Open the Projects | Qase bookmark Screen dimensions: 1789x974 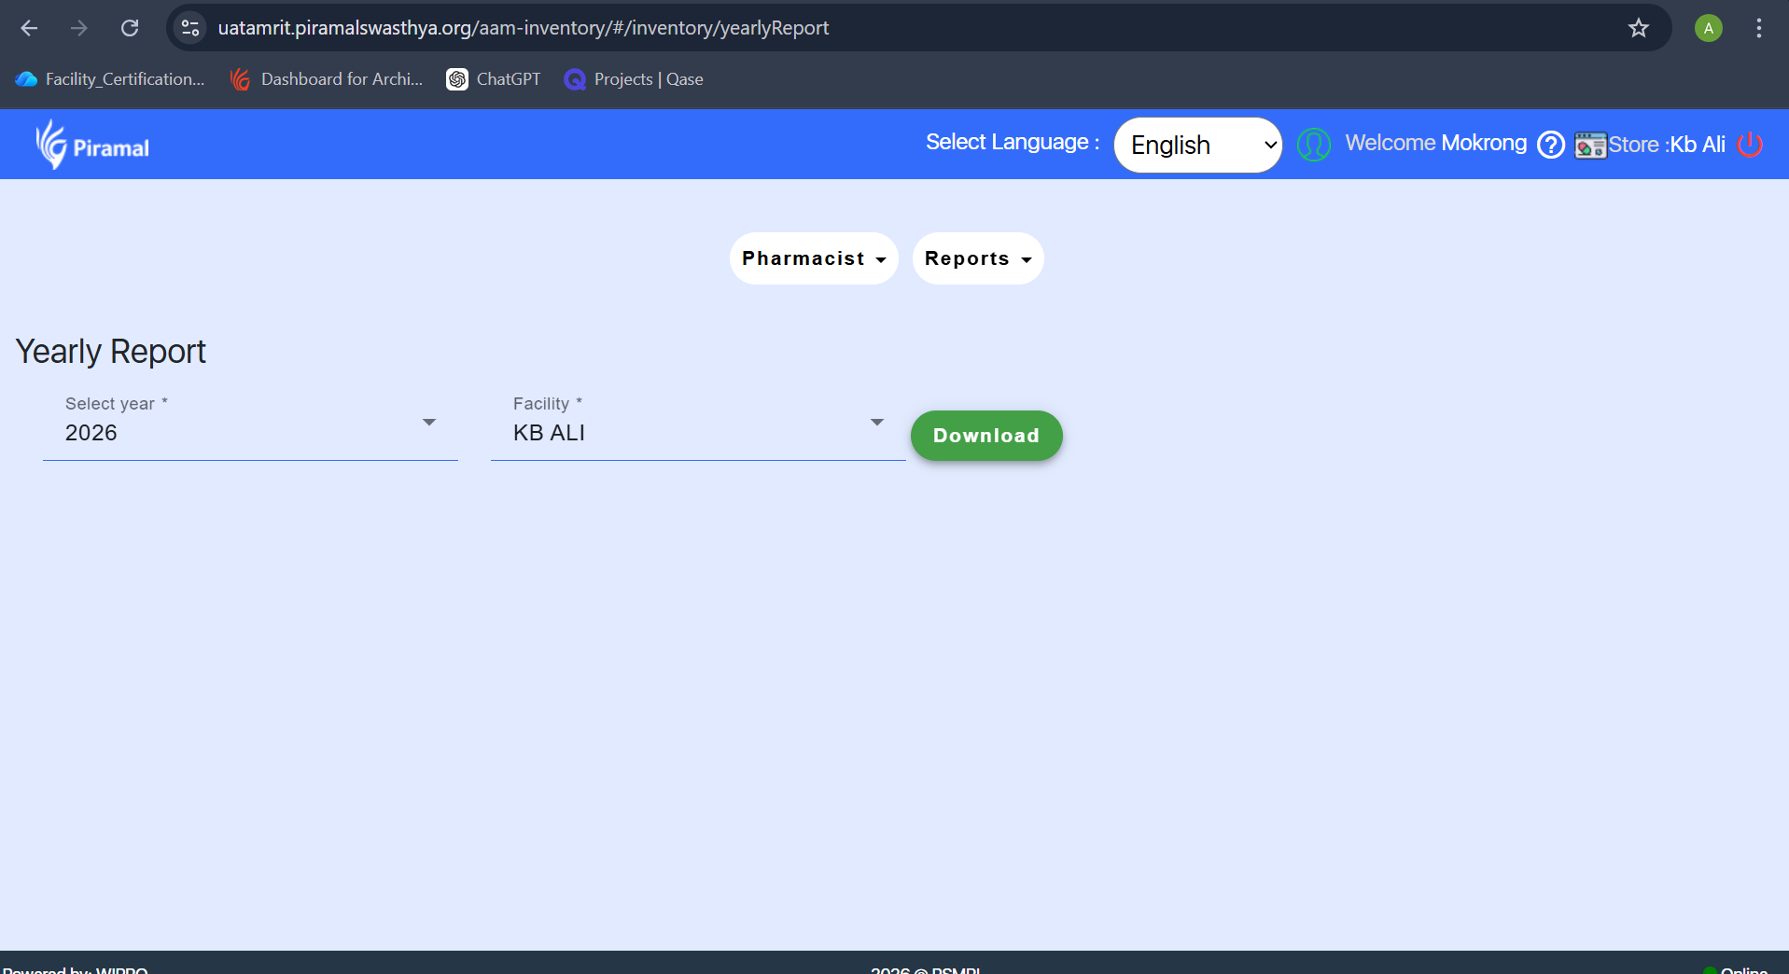[x=634, y=79]
